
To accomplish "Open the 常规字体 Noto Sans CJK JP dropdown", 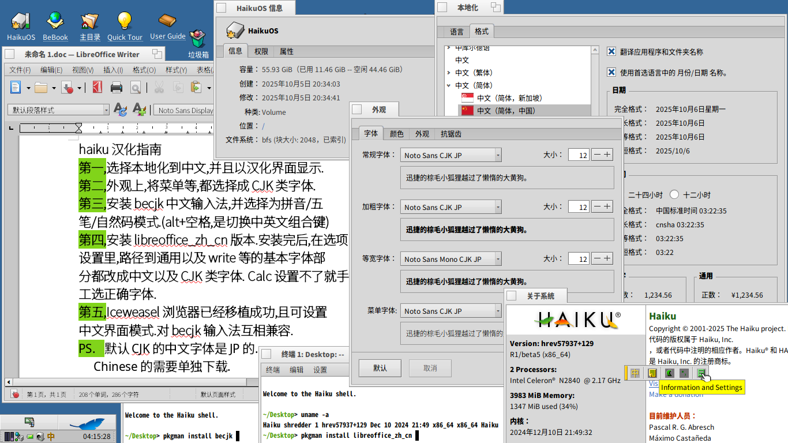I will (x=451, y=155).
